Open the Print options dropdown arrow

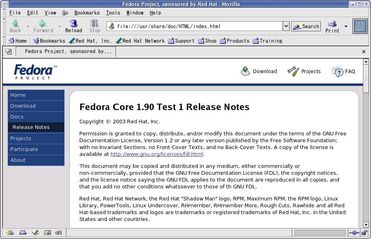tap(346, 26)
